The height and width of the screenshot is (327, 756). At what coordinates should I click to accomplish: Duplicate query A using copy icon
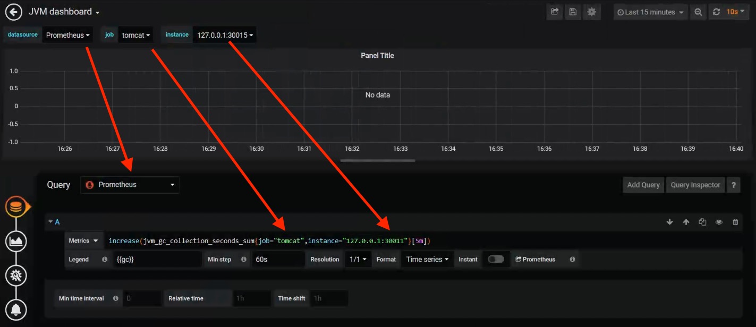tap(702, 222)
